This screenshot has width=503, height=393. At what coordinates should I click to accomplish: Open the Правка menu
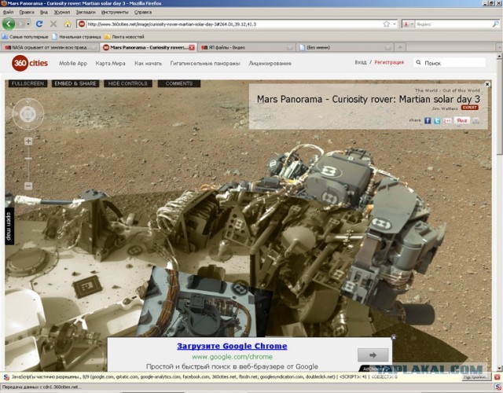[x=27, y=13]
